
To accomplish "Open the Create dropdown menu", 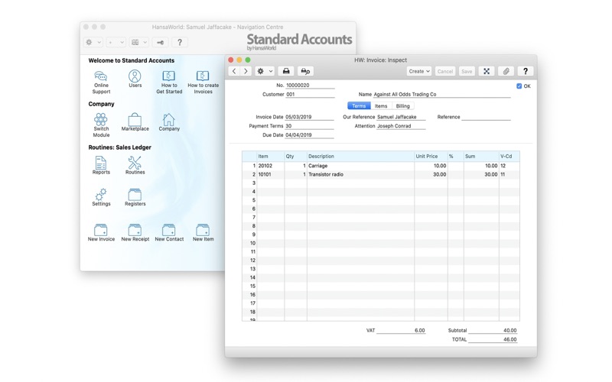I will click(418, 71).
